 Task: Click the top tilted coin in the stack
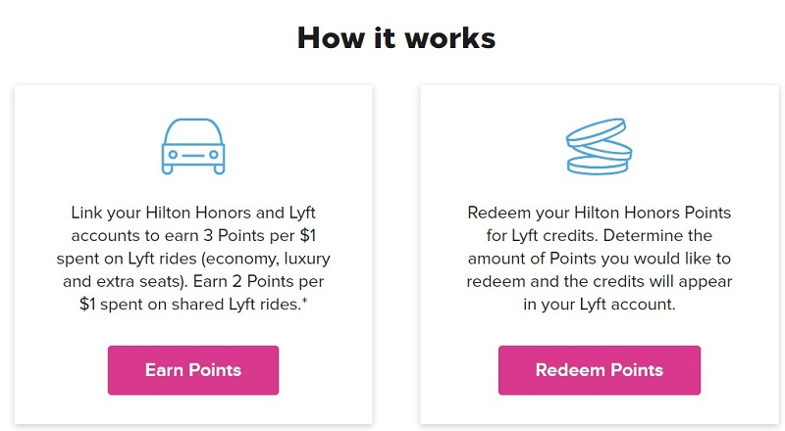[597, 130]
